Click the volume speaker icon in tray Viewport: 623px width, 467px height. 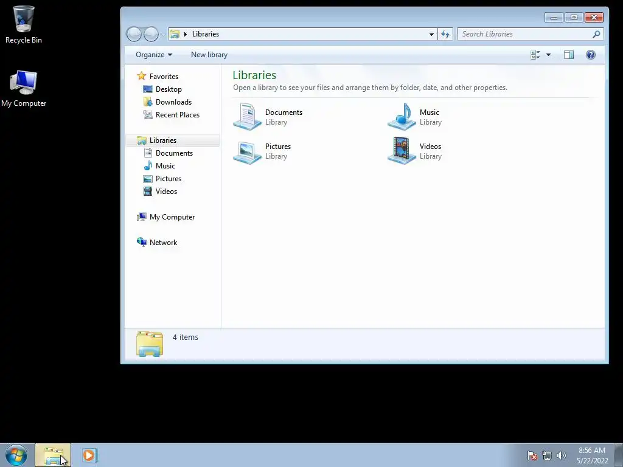tap(561, 455)
